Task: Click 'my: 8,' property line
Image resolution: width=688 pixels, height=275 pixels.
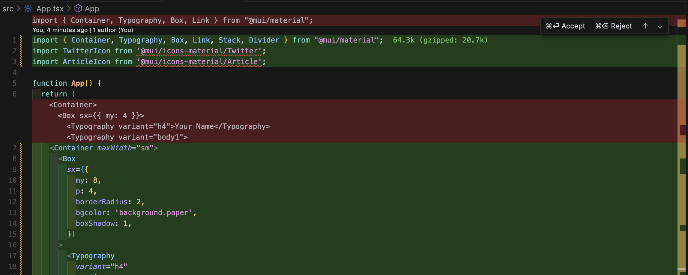Action: point(88,180)
